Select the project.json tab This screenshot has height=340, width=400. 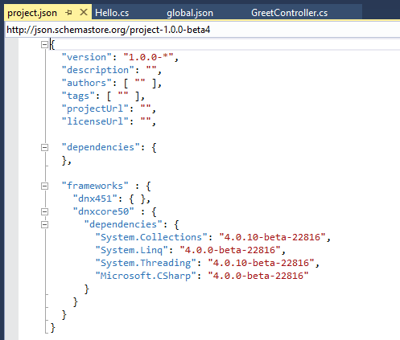coord(32,13)
